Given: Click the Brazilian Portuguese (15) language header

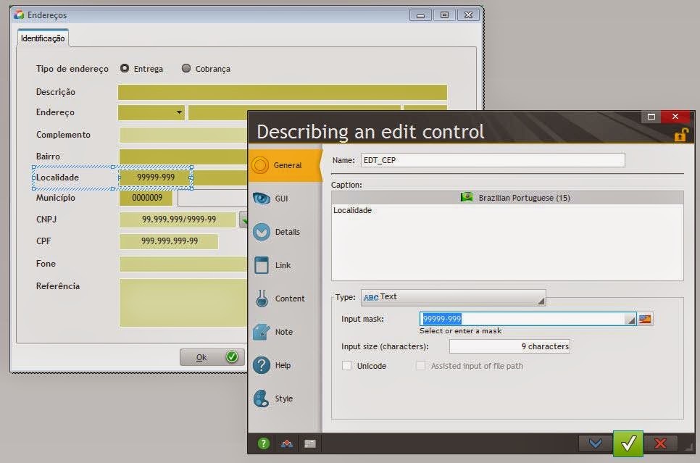Looking at the screenshot, I should point(507,198).
